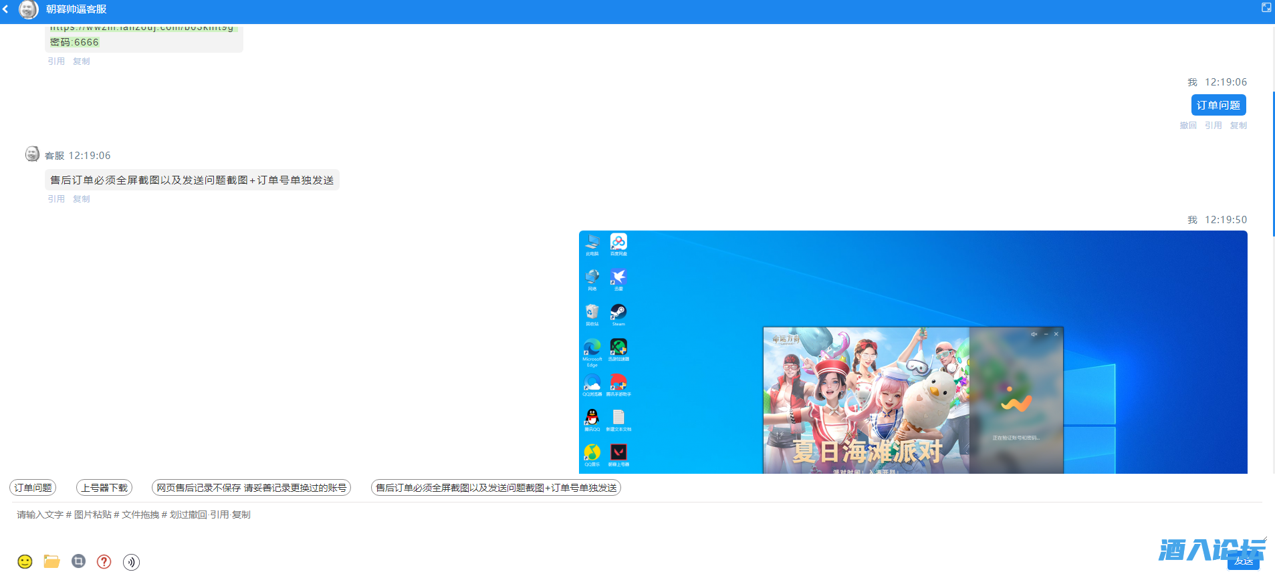Click the 朝暮帅逼客服 header title
Screen dimensions: 1275x578
(x=76, y=9)
